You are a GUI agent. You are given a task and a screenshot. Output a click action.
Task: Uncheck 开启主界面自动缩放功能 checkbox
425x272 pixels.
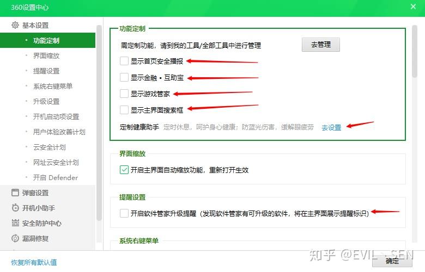point(124,170)
